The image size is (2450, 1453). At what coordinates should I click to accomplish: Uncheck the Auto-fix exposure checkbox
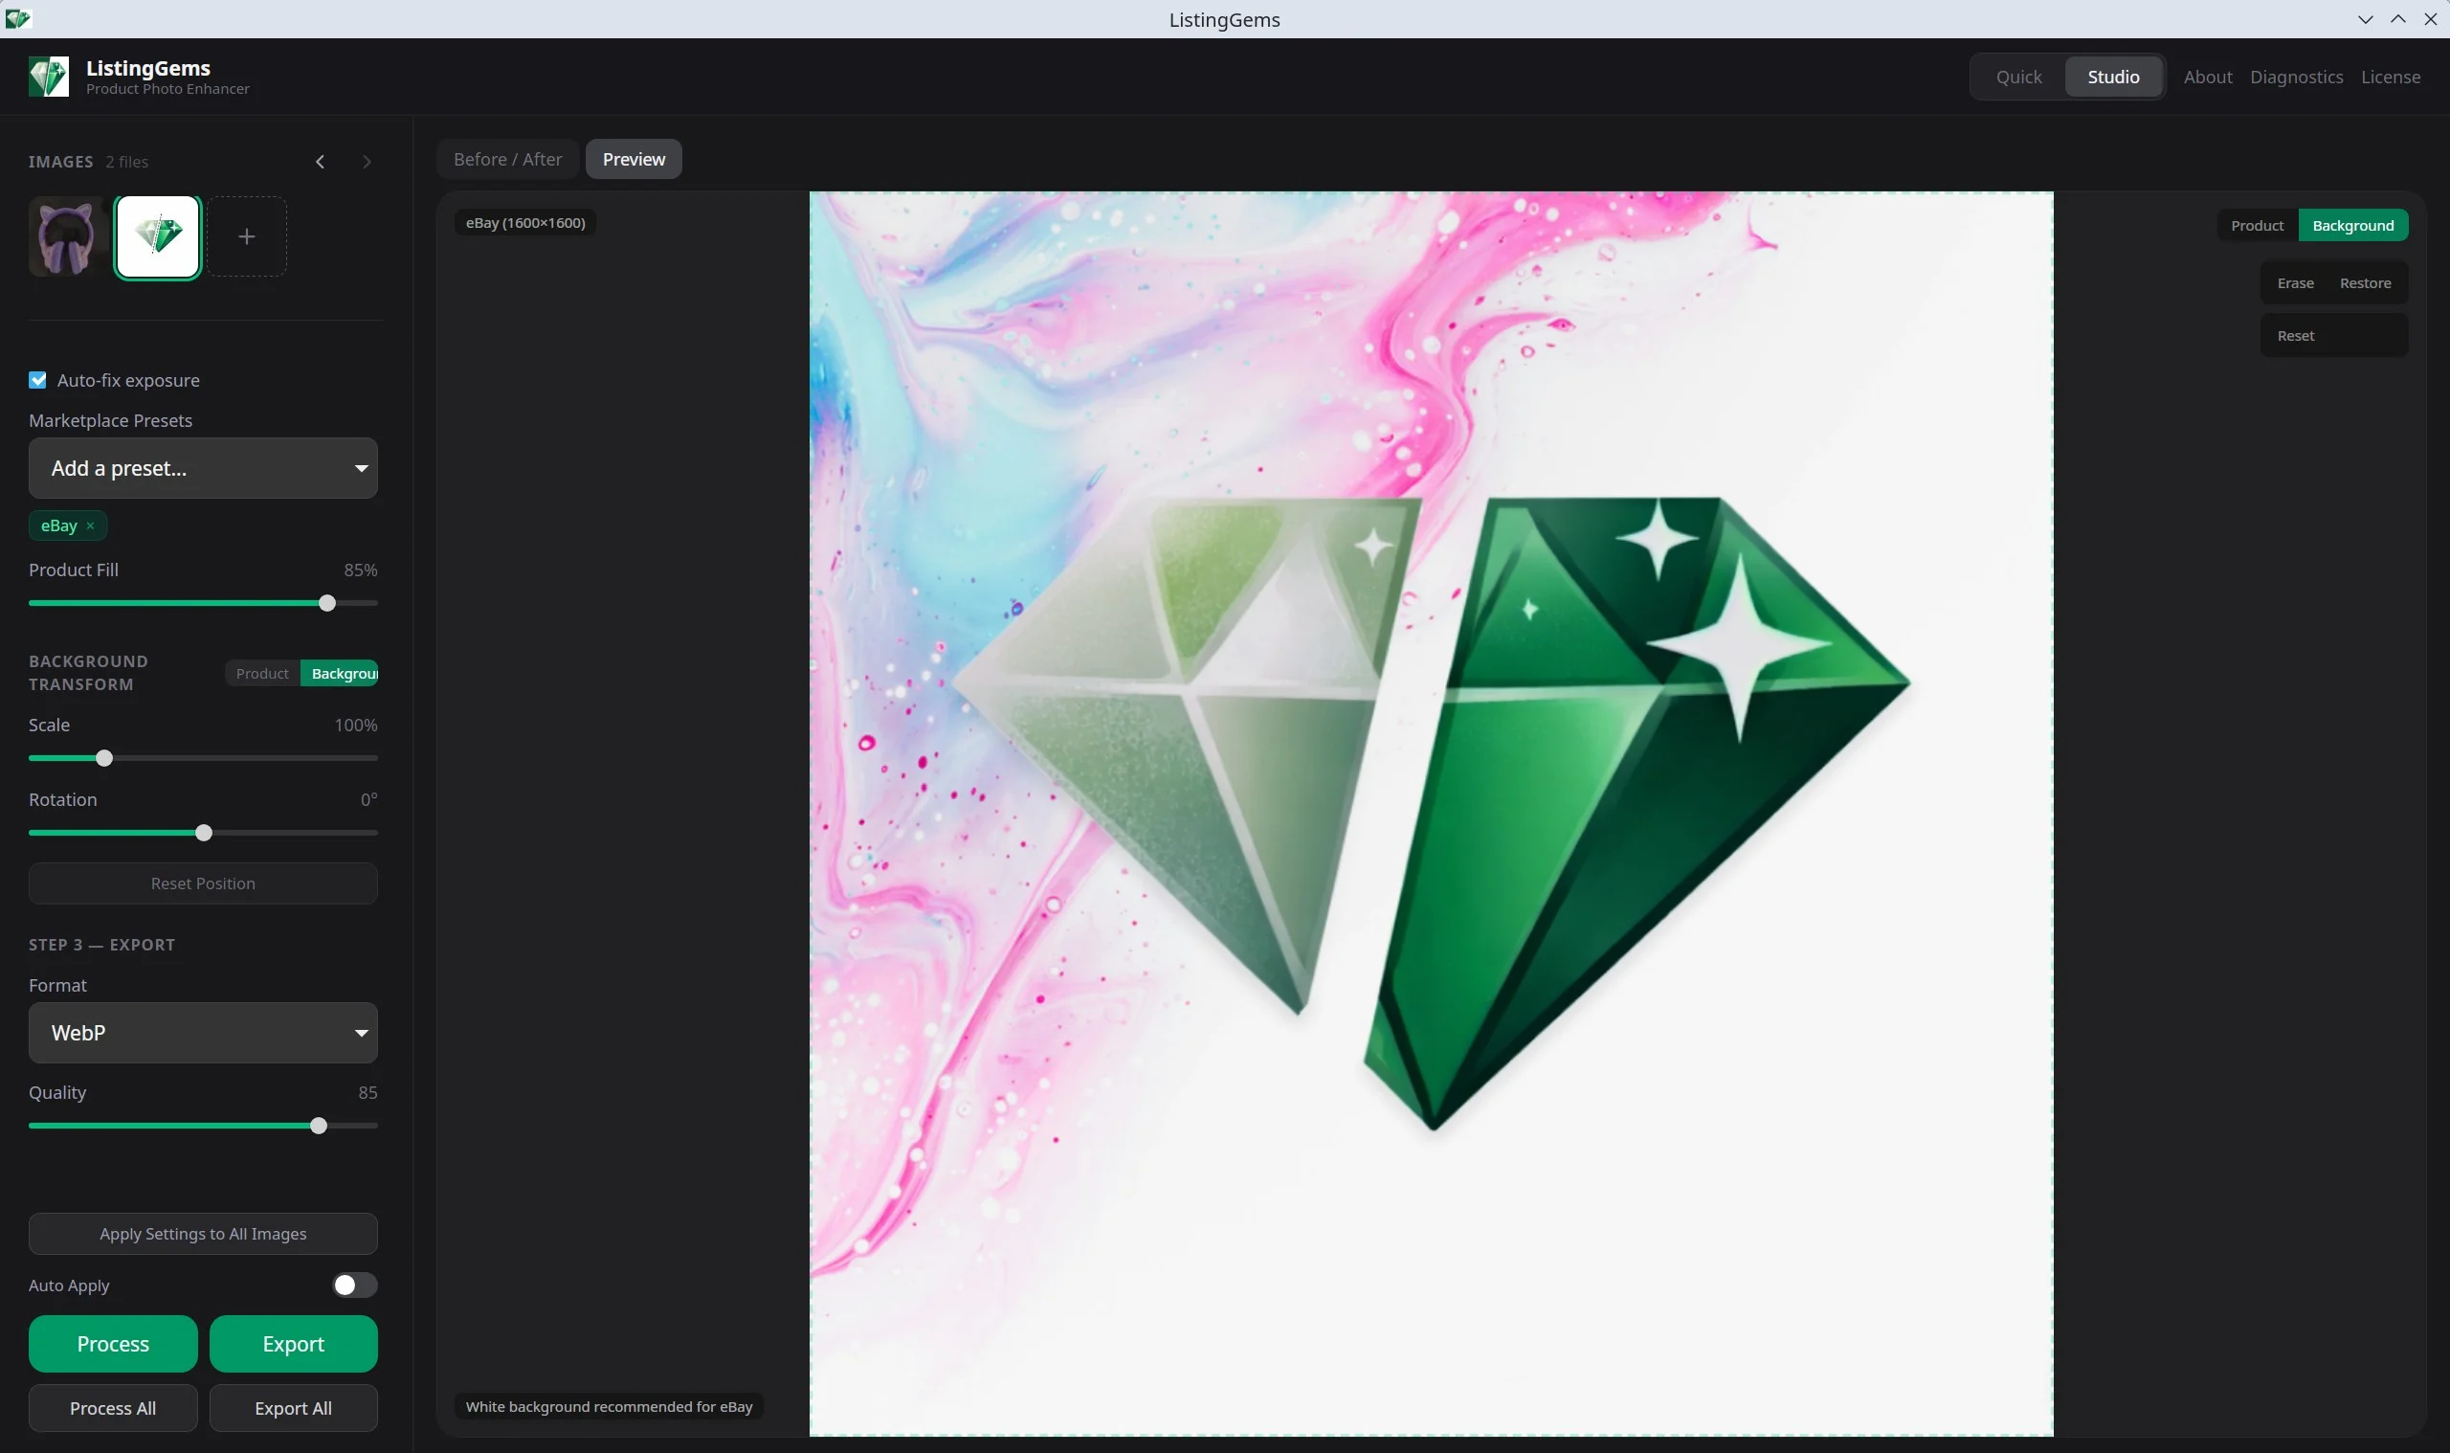click(x=37, y=380)
